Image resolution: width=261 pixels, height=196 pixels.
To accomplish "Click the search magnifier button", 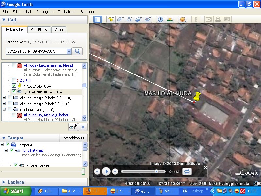I will [x=77, y=51].
